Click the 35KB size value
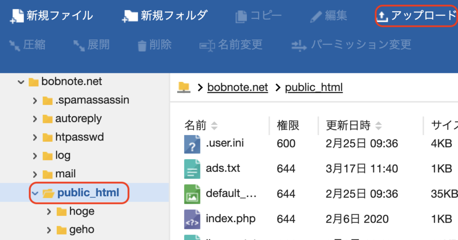 [x=444, y=194]
